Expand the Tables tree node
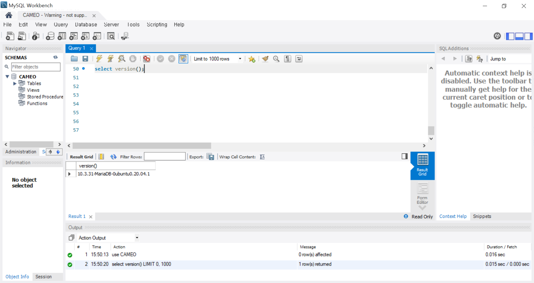 [x=15, y=83]
